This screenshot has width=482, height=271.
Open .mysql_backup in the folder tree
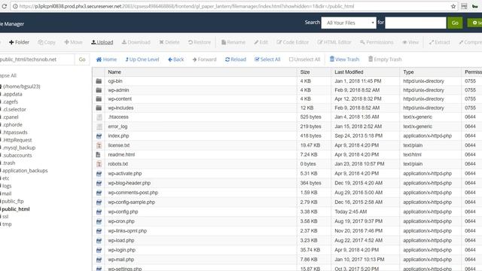tap(19, 148)
